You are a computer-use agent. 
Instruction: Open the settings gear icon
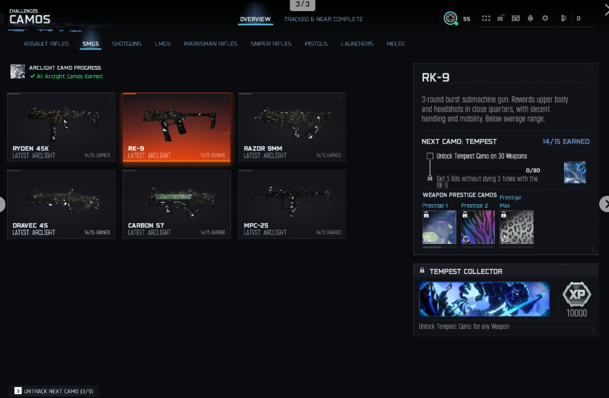click(545, 18)
